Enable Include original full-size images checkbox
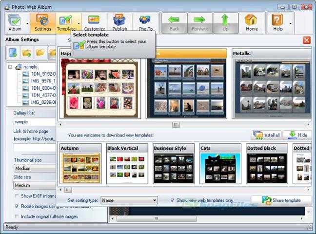 point(17,216)
